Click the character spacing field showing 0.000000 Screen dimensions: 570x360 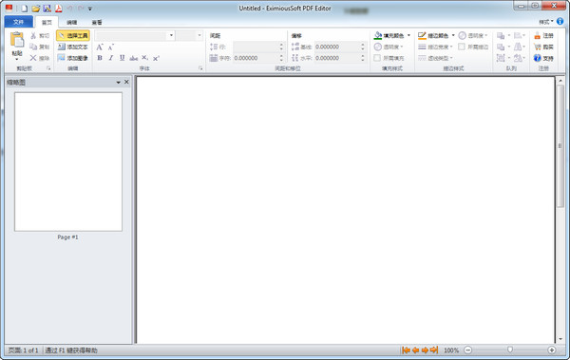pos(256,58)
